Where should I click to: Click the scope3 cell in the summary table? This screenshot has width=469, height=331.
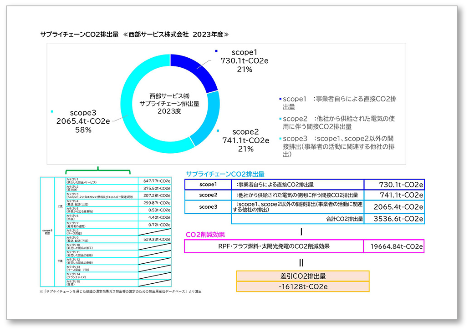[x=208, y=207]
